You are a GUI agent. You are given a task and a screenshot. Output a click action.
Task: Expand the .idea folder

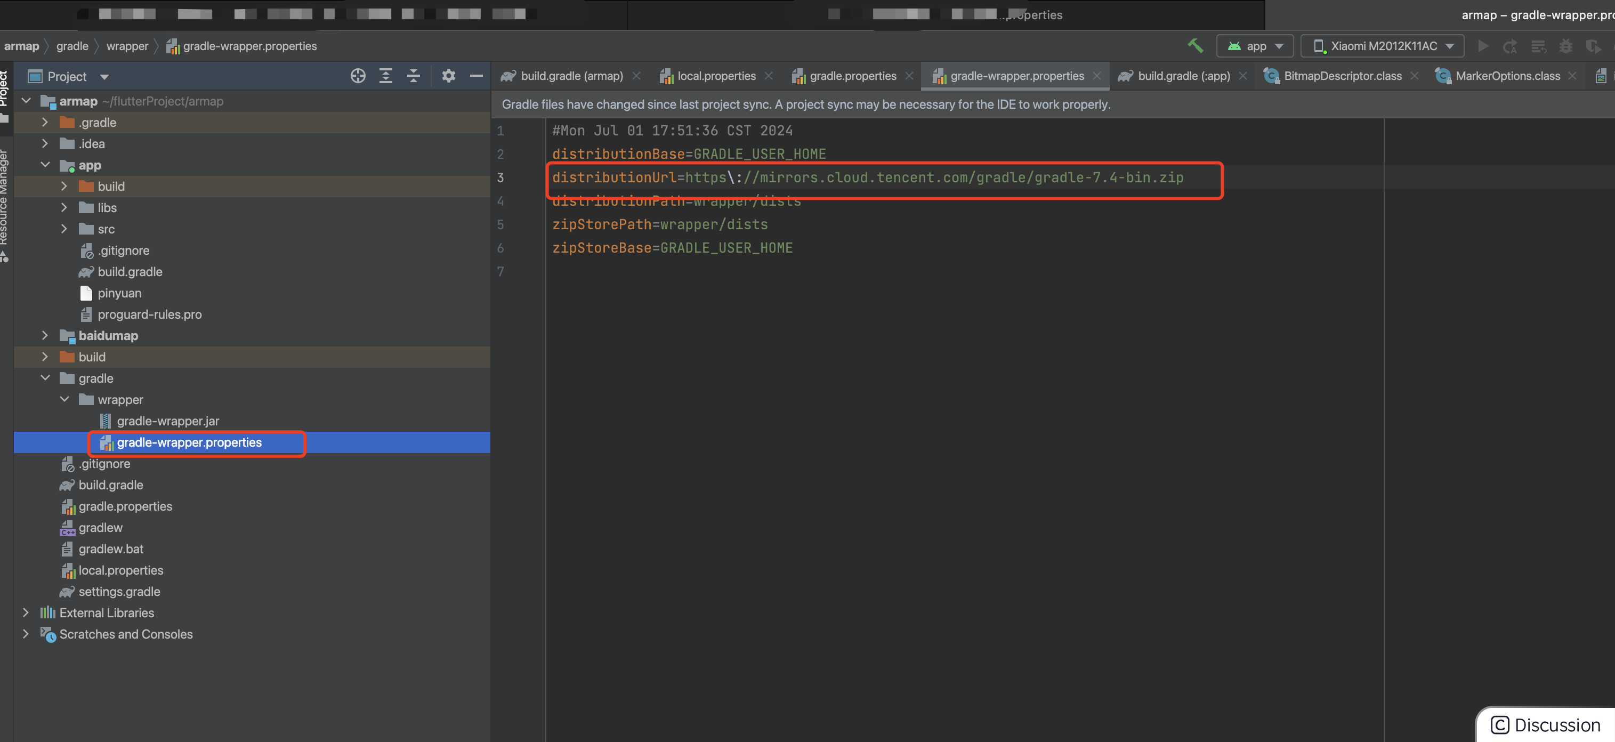tap(45, 143)
